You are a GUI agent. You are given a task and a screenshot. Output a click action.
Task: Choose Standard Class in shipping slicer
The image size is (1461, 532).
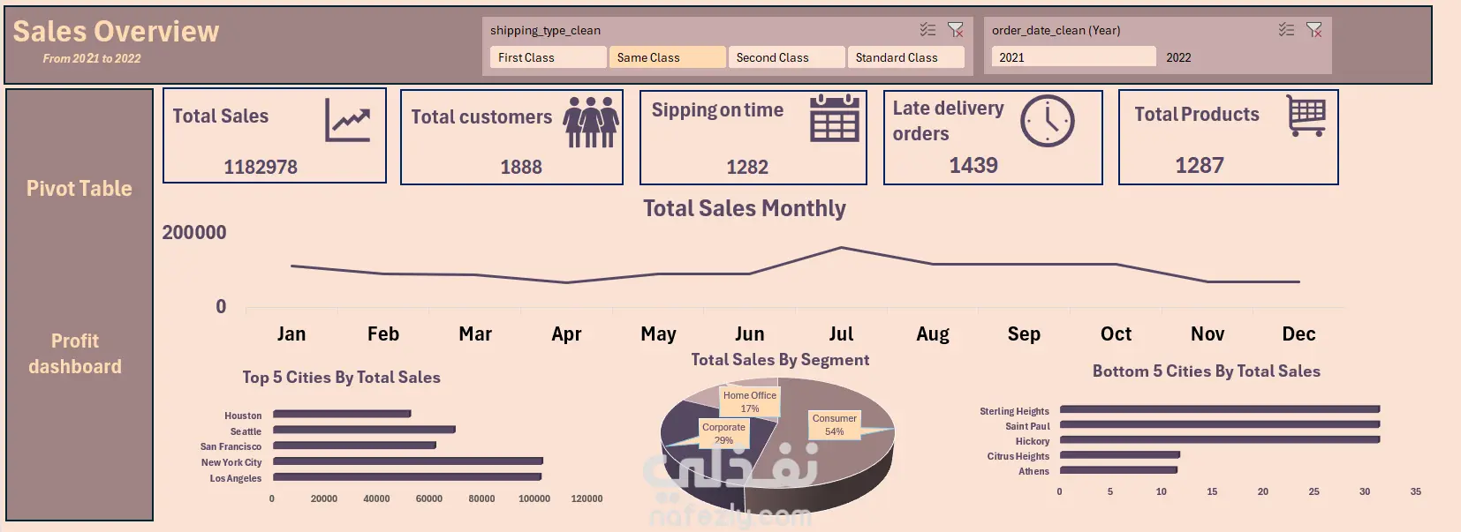[x=906, y=57]
